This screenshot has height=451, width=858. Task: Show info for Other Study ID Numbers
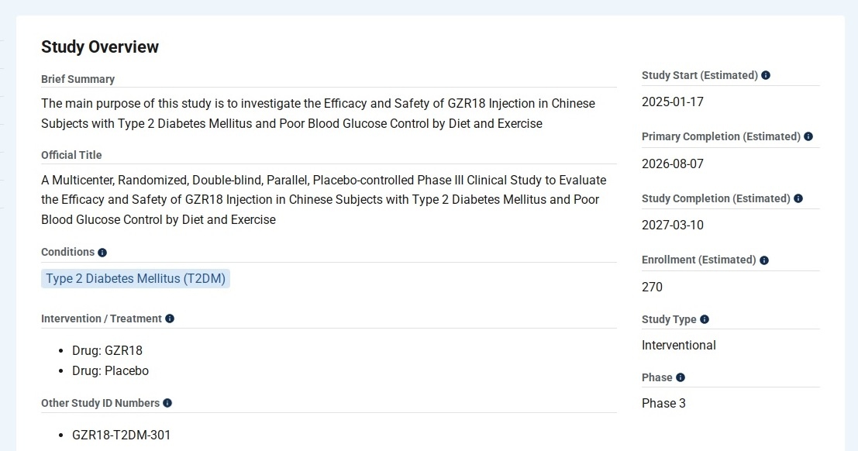coord(167,403)
